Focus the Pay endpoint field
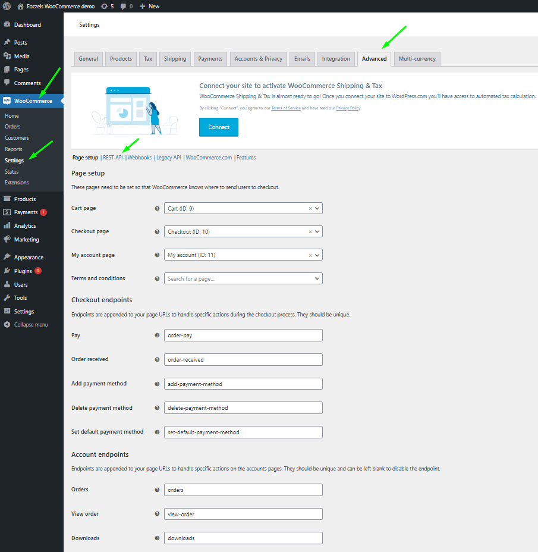Screen dimensions: 538x552 pos(243,335)
